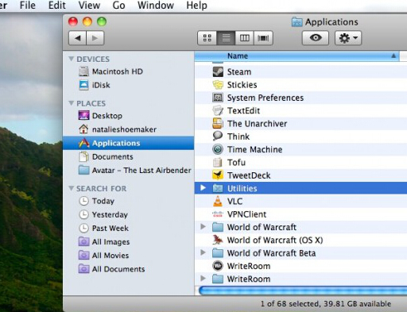Click the Desktop icon in sidebar
The height and width of the screenshot is (312, 407).
click(x=83, y=116)
